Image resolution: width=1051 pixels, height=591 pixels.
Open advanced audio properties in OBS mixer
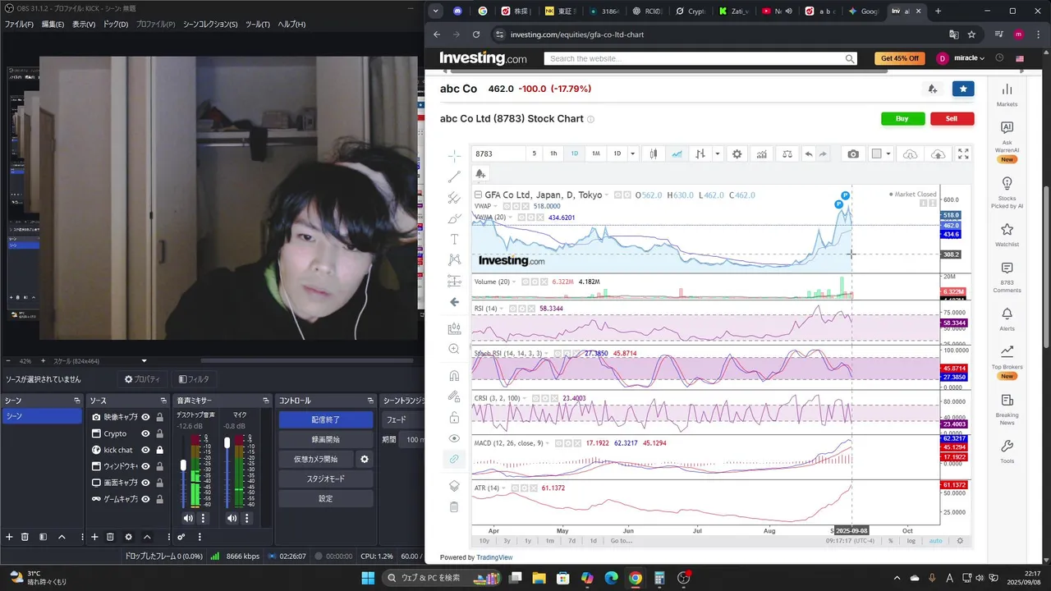tap(181, 537)
